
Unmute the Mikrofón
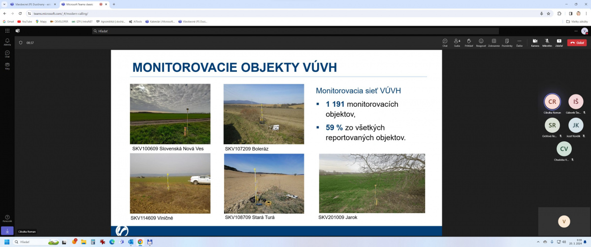(x=547, y=42)
